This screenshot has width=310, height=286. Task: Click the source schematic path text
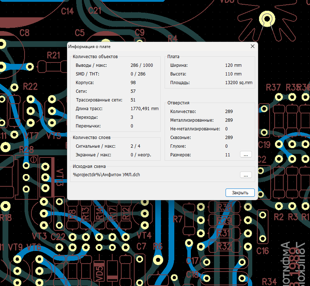coord(106,175)
